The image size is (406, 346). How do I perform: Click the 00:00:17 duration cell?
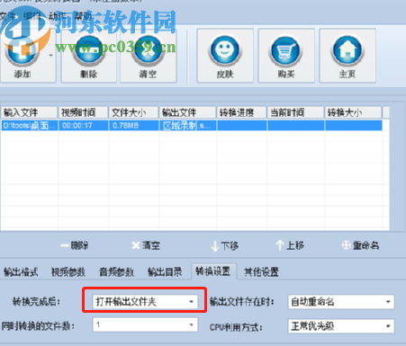pyautogui.click(x=83, y=126)
